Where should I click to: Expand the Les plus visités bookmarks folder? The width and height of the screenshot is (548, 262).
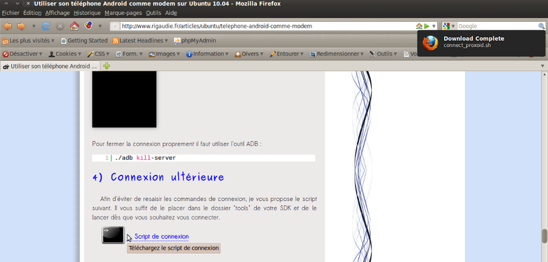[x=28, y=40]
